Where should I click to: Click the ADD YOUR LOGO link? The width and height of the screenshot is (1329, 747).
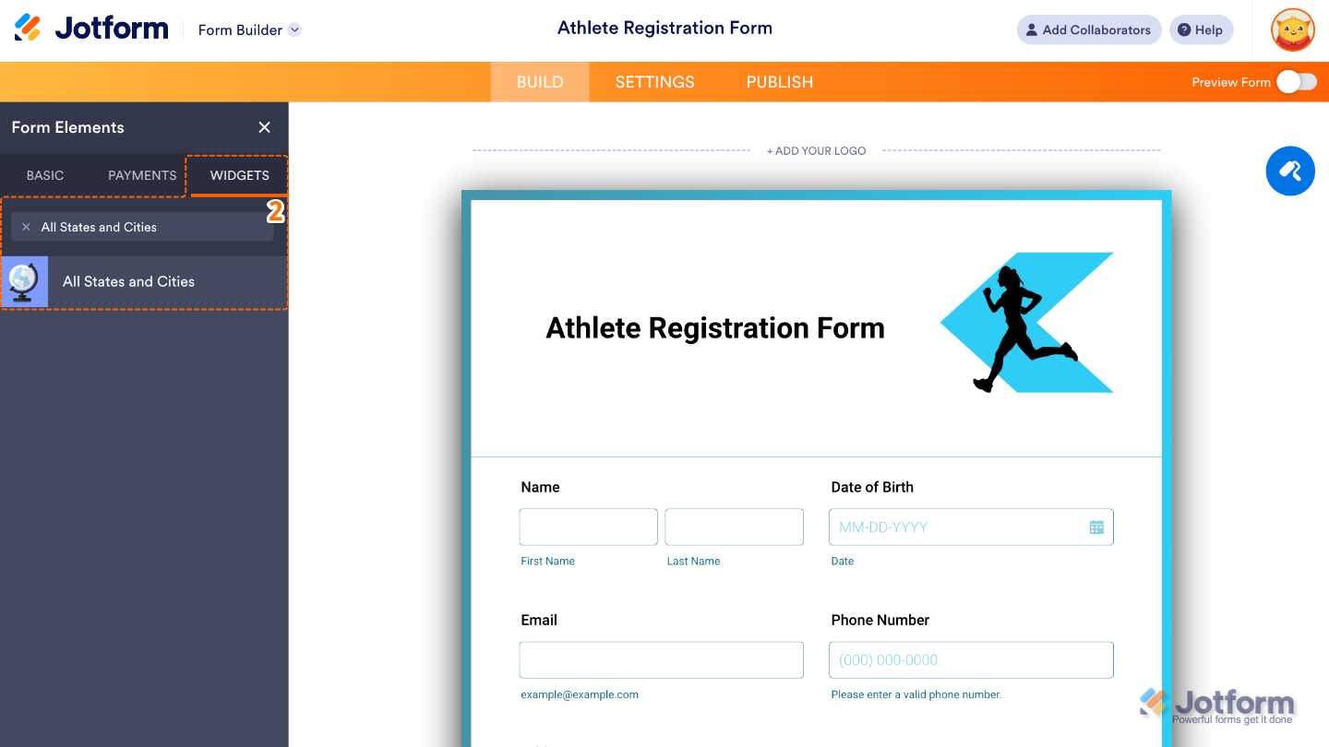pyautogui.click(x=816, y=150)
